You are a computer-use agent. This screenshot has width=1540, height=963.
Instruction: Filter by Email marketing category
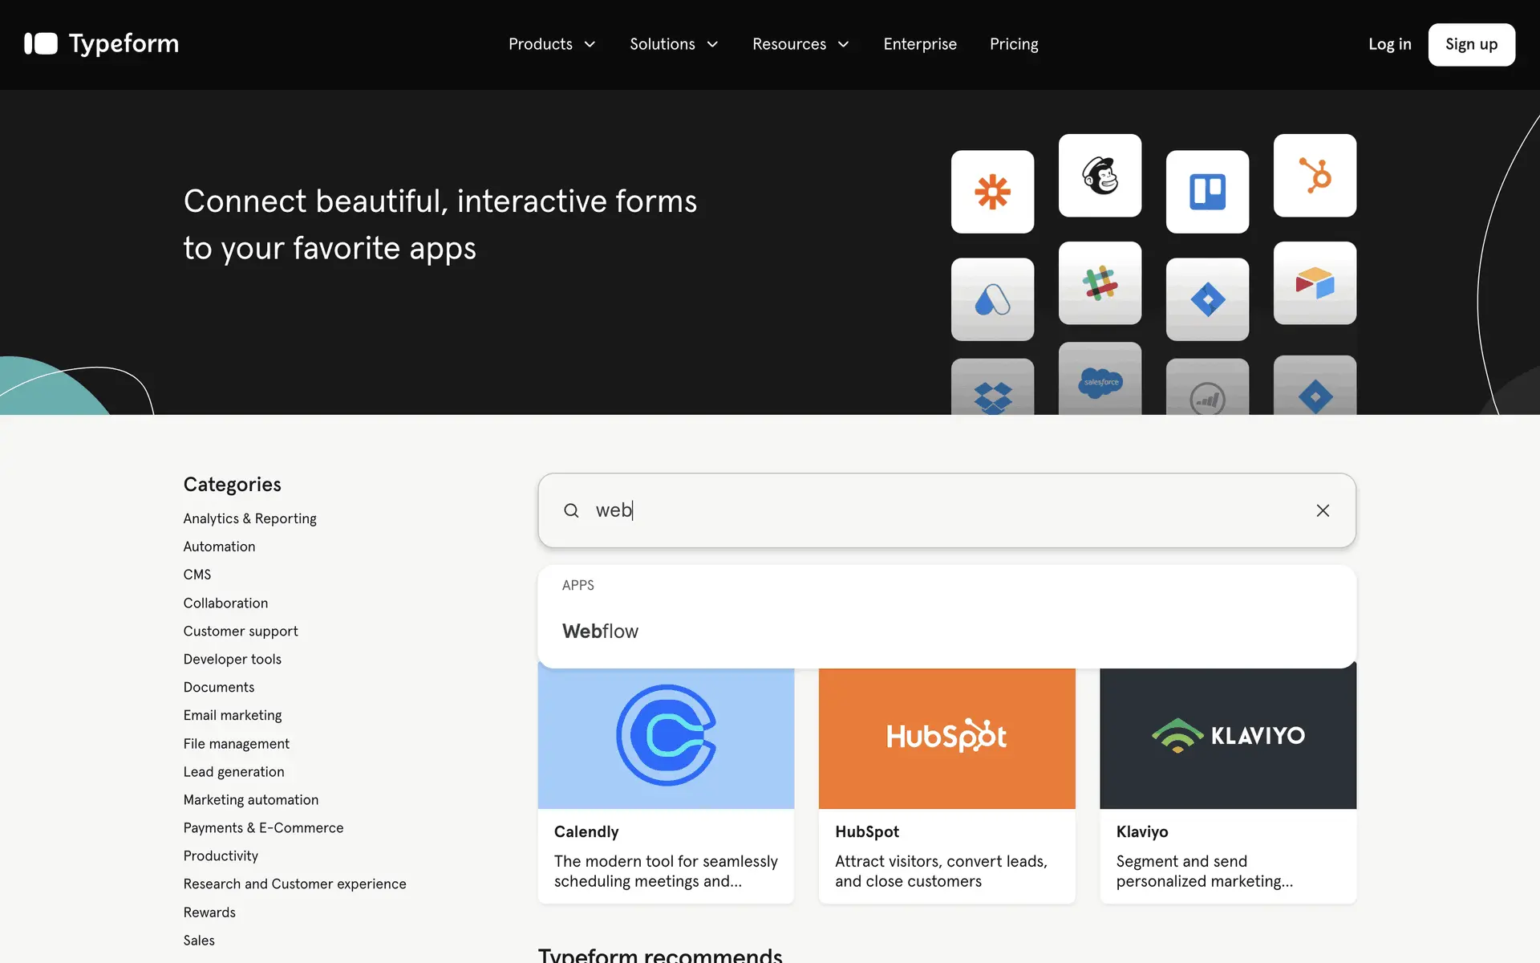(x=233, y=715)
